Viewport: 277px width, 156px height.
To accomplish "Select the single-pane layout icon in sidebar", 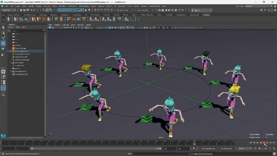I will [3, 71].
